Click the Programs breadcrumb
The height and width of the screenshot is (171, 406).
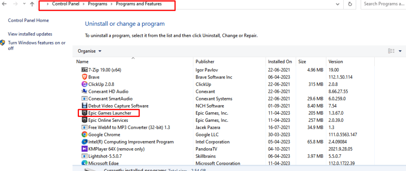coord(98,4)
